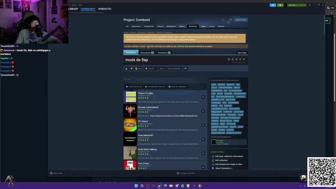Toggle subscription checkbox for SearchModeAPI

(203, 139)
